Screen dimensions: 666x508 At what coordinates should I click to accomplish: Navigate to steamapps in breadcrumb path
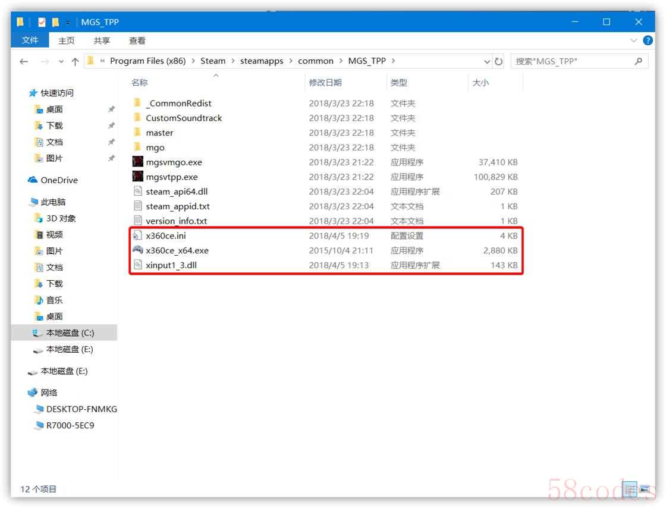point(262,61)
